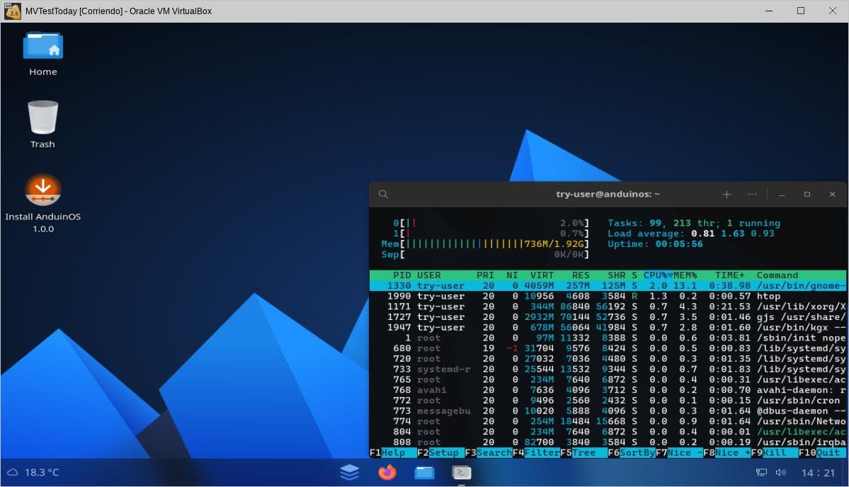Image resolution: width=849 pixels, height=487 pixels.
Task: Activate F4 Filter in htop
Action: 536,452
